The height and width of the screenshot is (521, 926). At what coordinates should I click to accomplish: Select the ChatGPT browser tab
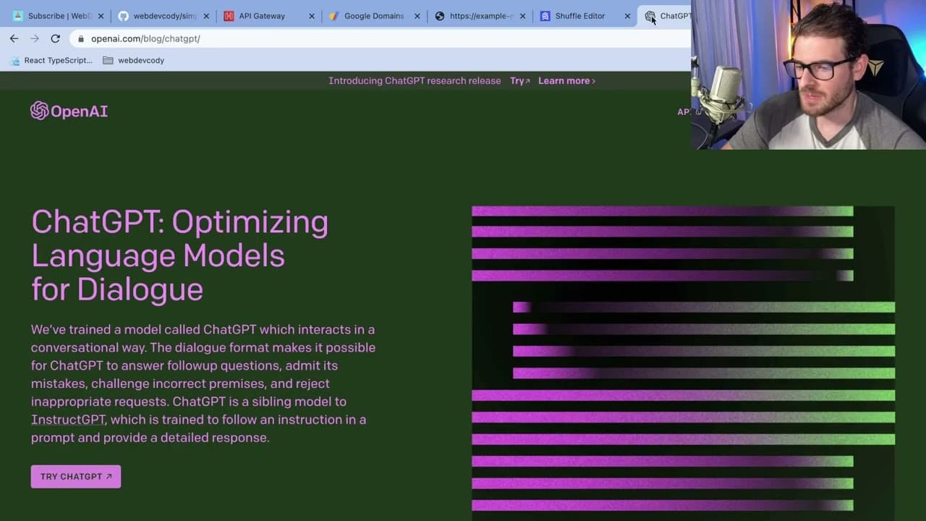[667, 16]
